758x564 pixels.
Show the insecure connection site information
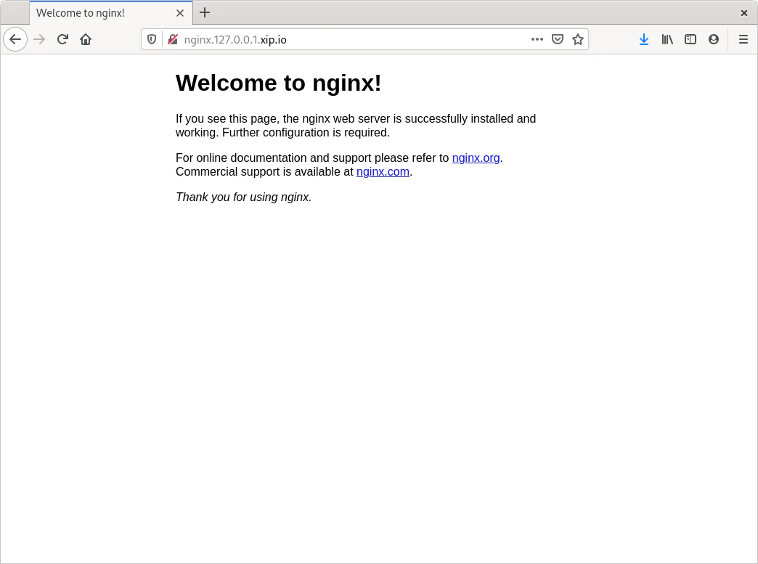coord(172,39)
